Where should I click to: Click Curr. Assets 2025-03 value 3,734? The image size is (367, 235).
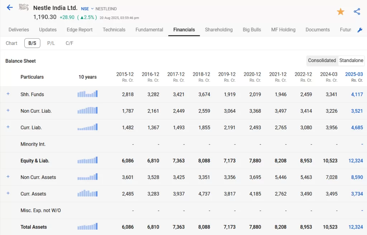[x=357, y=194]
